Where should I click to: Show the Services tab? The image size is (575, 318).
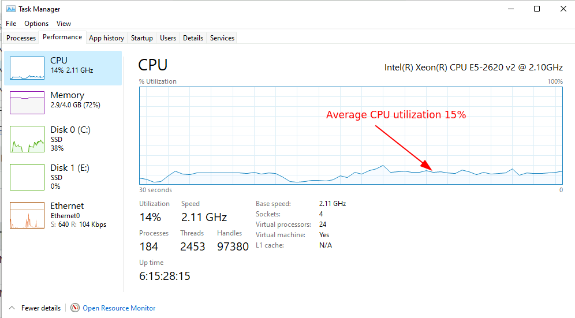(x=222, y=38)
